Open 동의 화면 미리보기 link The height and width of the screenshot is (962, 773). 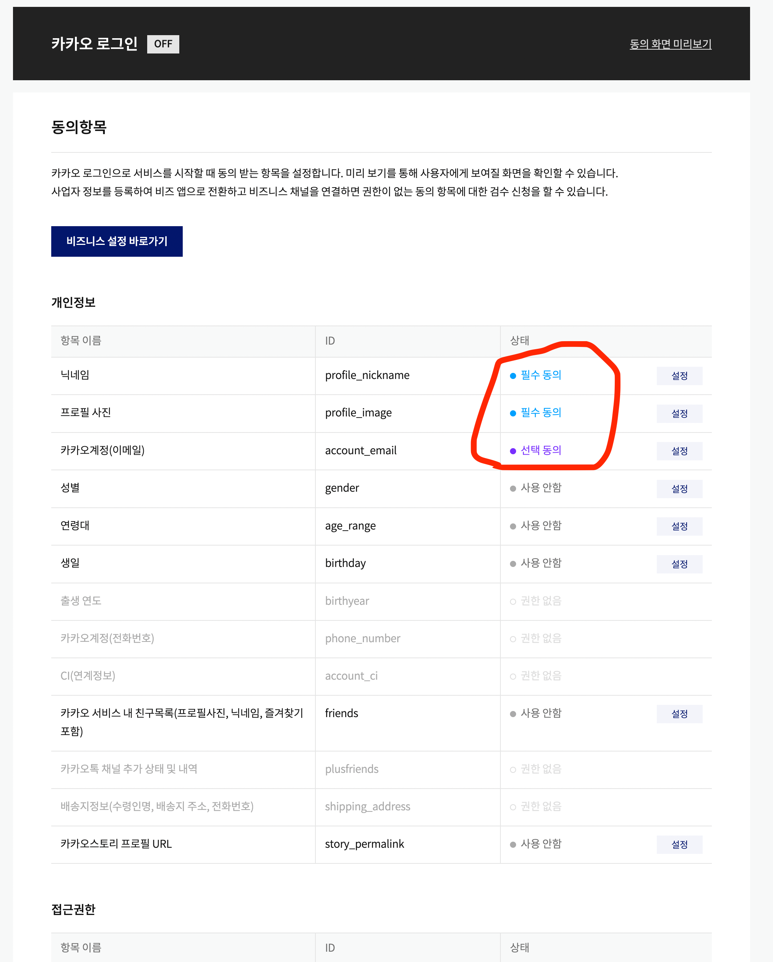coord(670,44)
